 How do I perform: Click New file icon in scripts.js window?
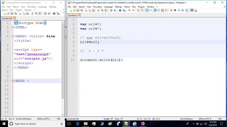pos(70,10)
